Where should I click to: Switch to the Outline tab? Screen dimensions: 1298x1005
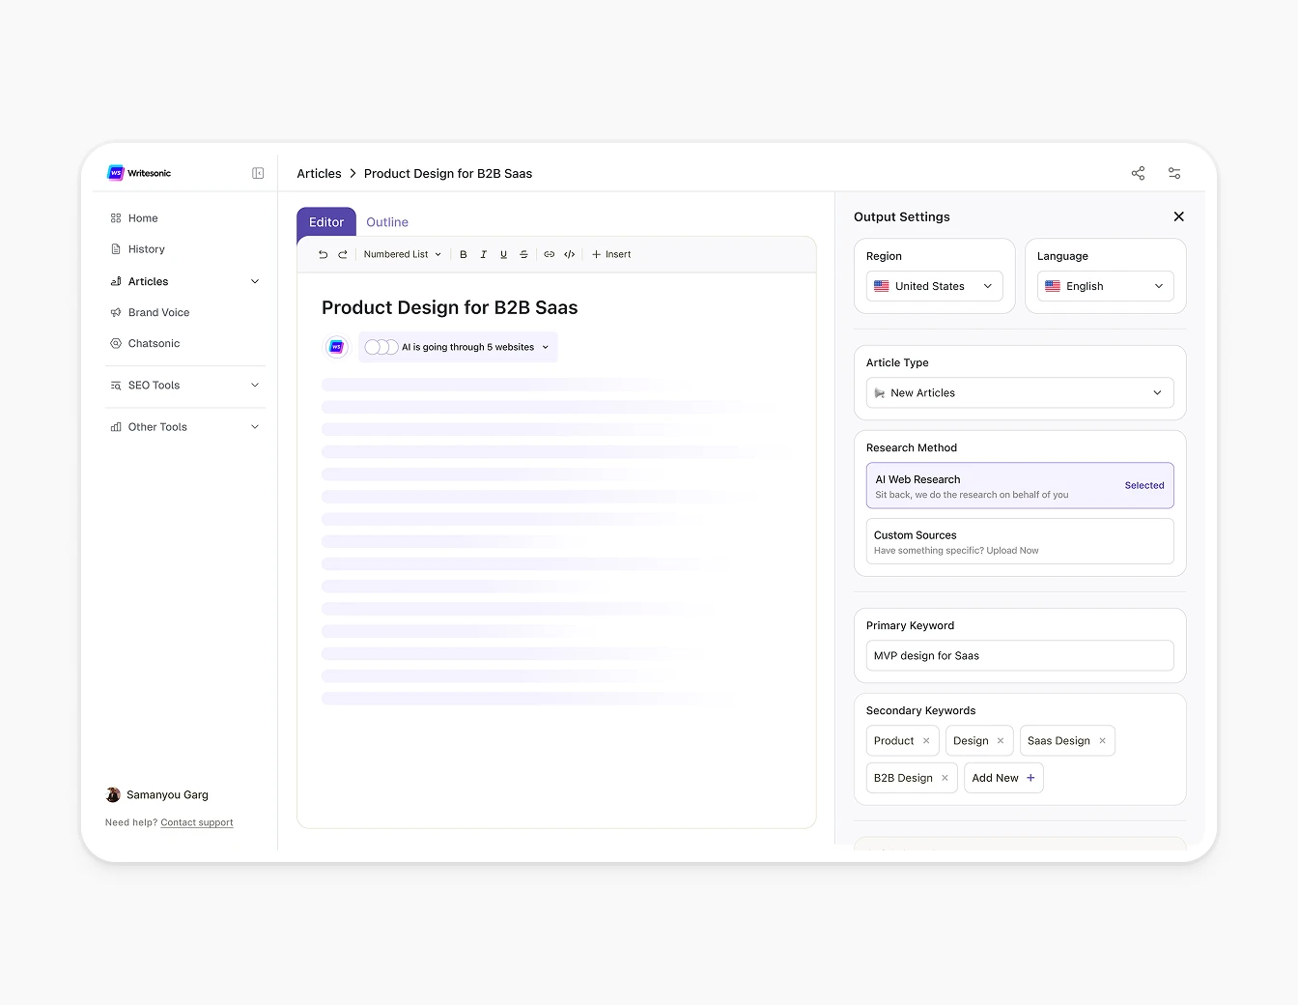(x=386, y=221)
